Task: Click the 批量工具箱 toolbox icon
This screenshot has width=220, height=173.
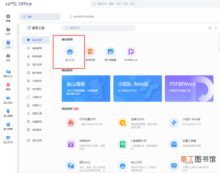Action: (174, 144)
